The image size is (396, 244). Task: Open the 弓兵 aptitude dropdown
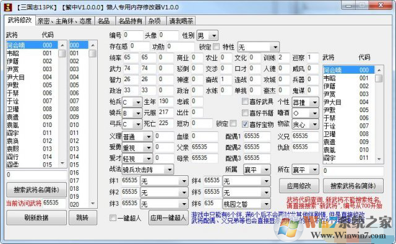132,124
